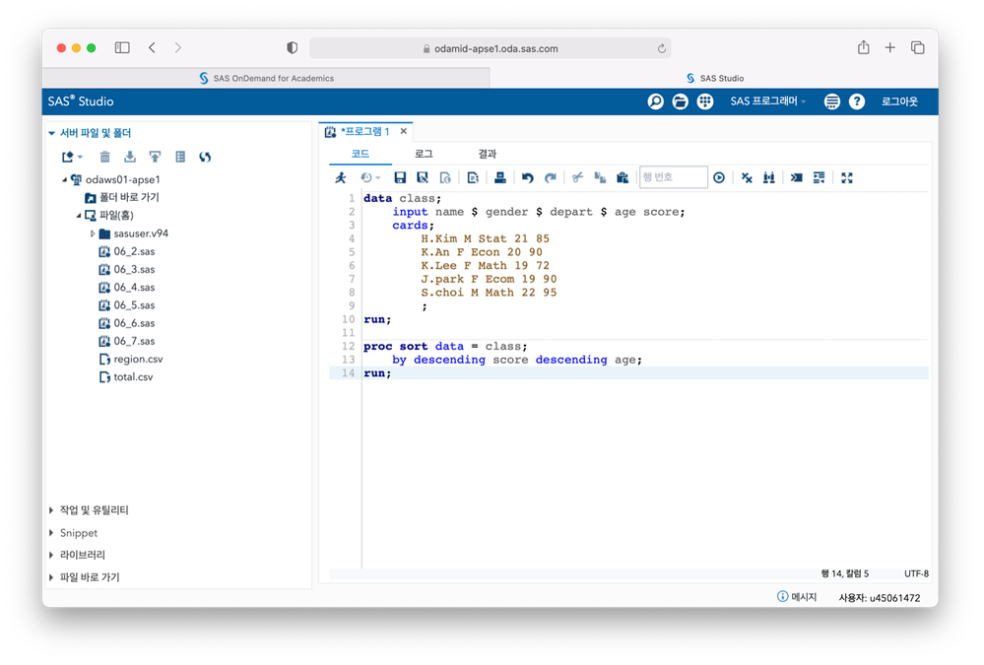Click the 로그아웃 link

[x=899, y=101]
